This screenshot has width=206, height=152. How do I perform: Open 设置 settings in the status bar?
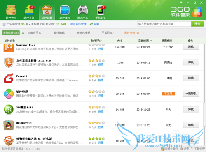pyautogui.click(x=185, y=149)
